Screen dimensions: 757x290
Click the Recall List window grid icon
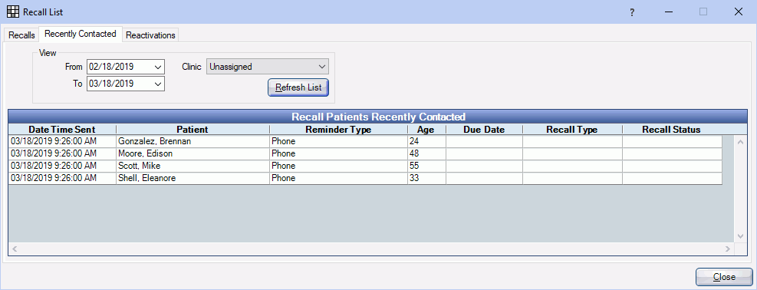(13, 12)
